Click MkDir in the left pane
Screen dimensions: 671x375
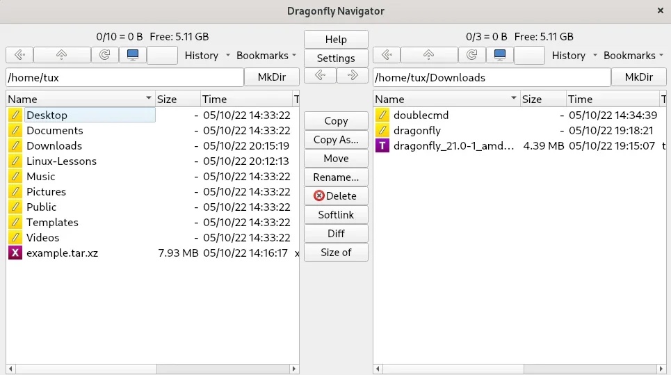(271, 77)
